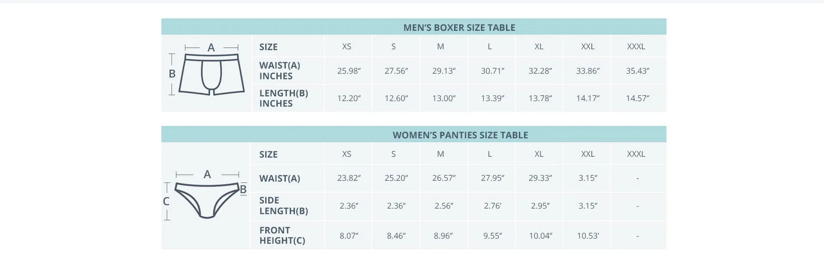Select XXXL size in men's boxer table
The height and width of the screenshot is (260, 824).
point(636,47)
